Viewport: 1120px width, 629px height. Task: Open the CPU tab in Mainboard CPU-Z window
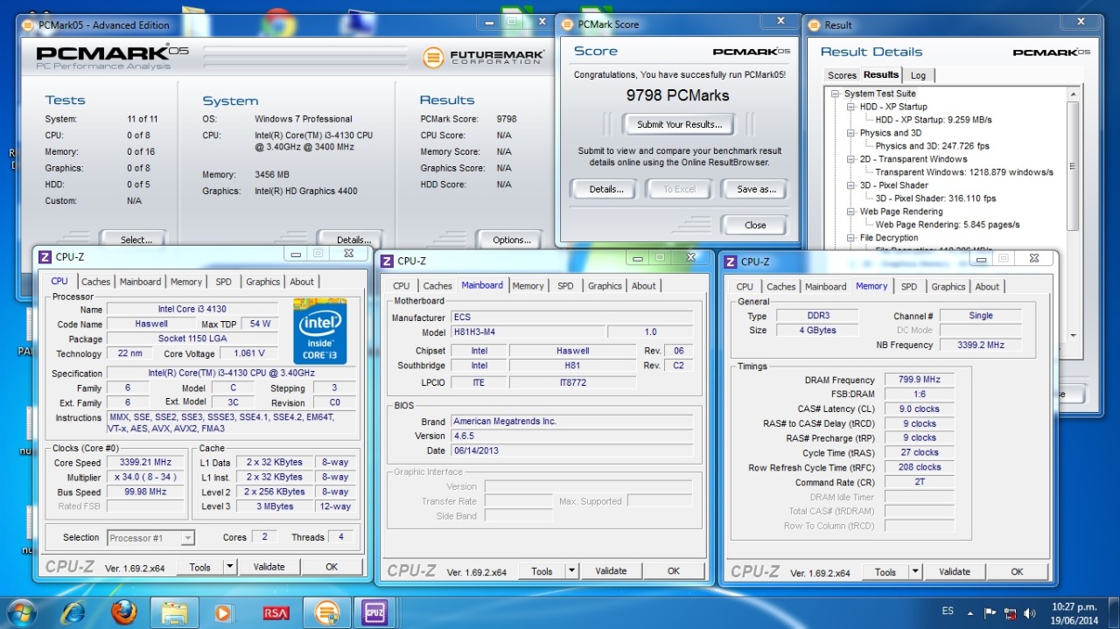(401, 286)
